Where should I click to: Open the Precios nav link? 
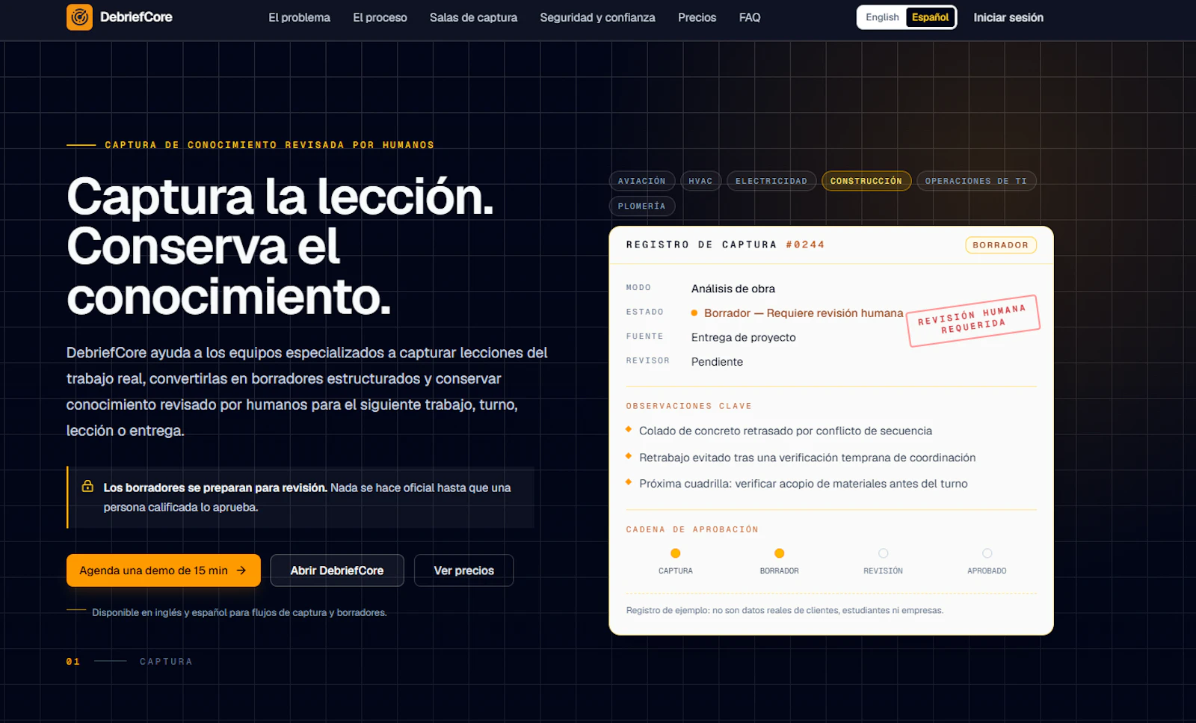[x=697, y=17]
